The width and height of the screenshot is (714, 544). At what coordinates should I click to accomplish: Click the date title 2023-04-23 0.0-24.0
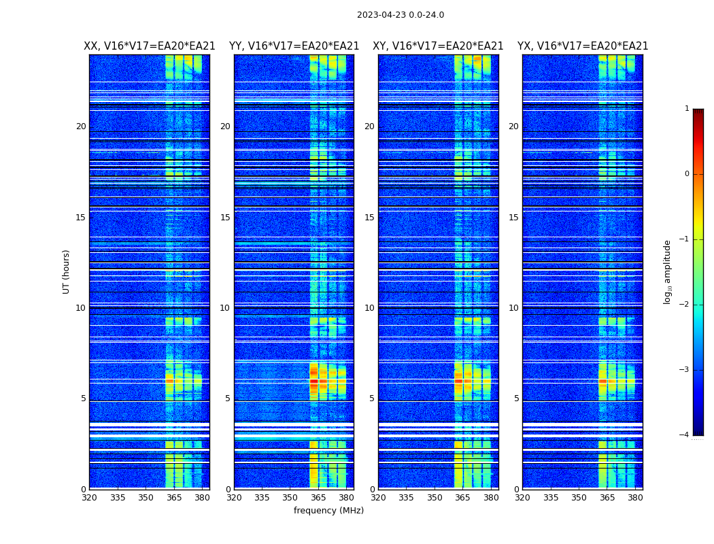(x=400, y=15)
